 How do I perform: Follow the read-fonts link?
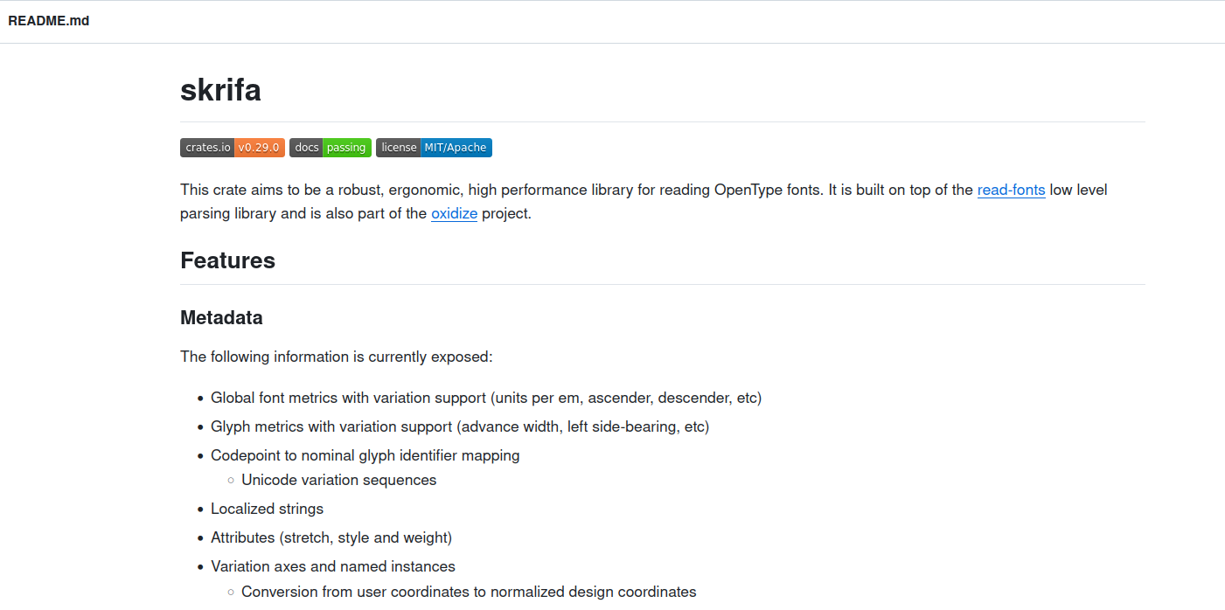[x=1011, y=190]
